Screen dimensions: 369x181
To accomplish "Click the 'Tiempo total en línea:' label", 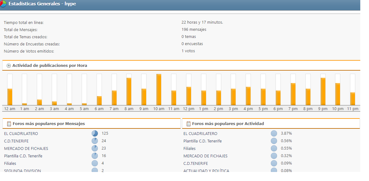I will point(24,23).
